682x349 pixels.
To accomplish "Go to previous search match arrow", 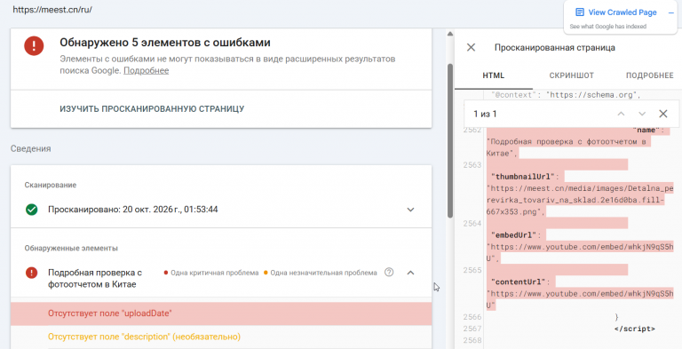I will pos(621,114).
